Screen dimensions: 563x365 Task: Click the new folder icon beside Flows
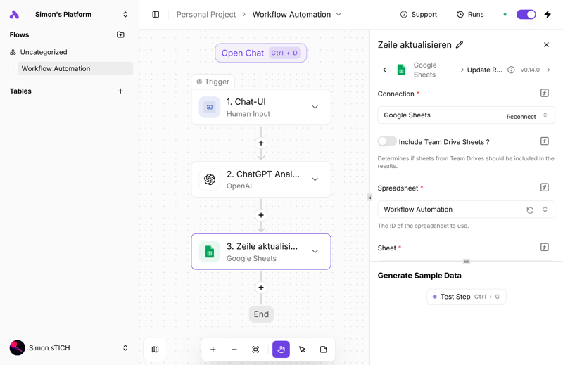coord(120,34)
